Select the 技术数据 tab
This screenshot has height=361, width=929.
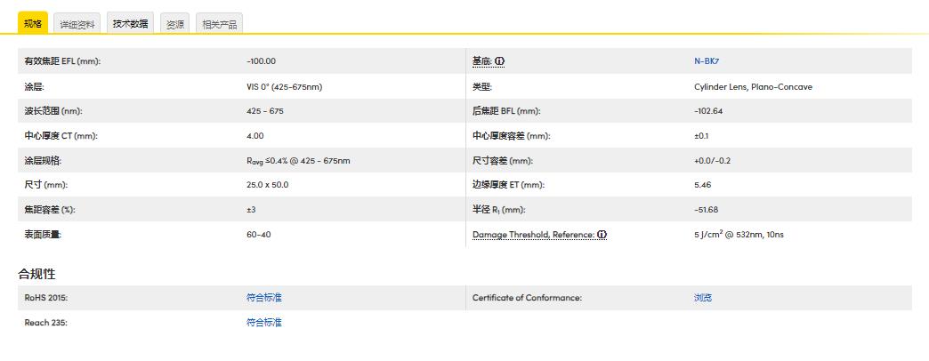coord(130,24)
